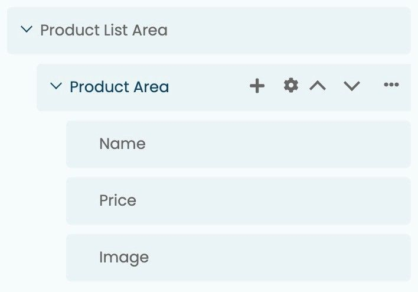Click the gear icon in the Product Area row
418x292 pixels.
click(x=291, y=86)
